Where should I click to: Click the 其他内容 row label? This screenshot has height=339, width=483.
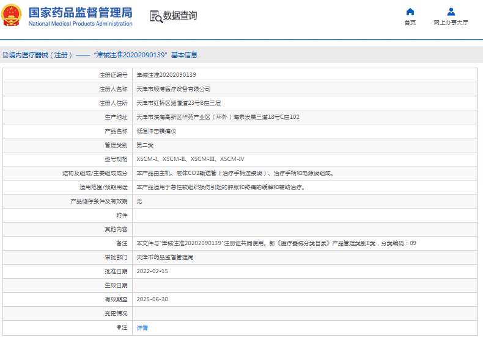[x=116, y=229]
